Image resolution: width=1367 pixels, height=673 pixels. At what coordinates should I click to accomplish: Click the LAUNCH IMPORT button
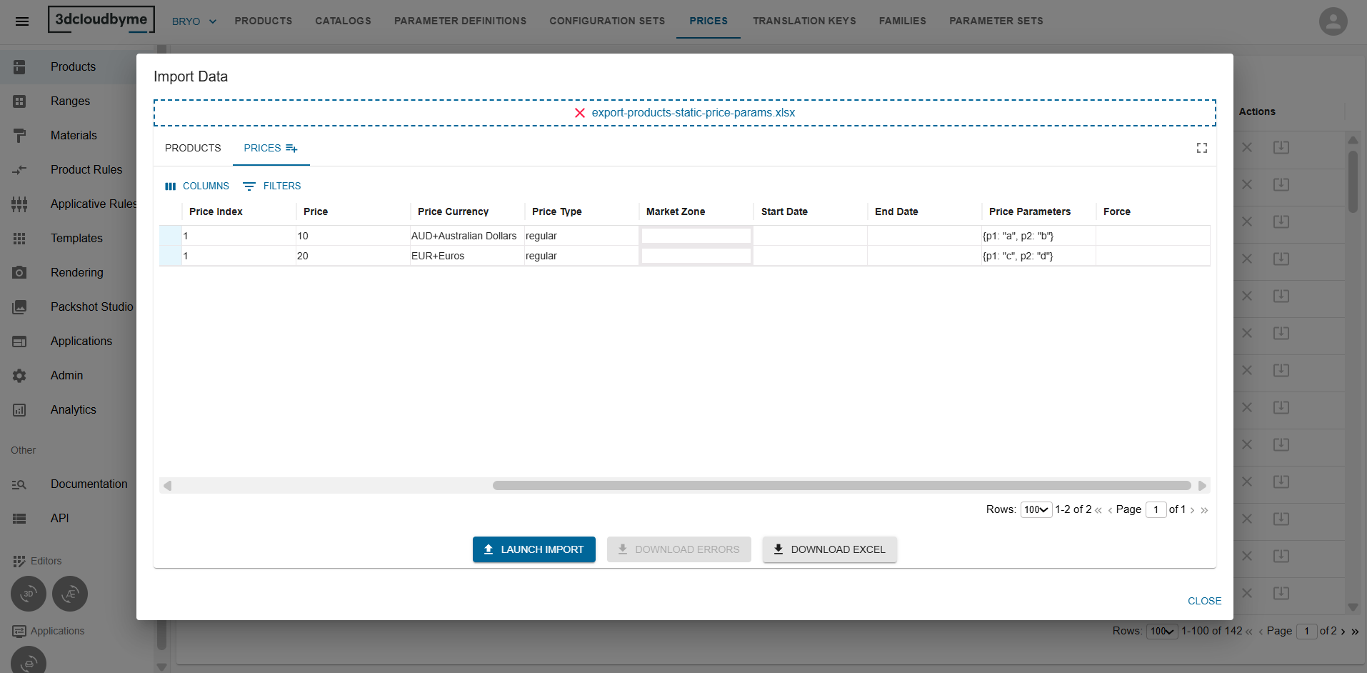pos(534,549)
